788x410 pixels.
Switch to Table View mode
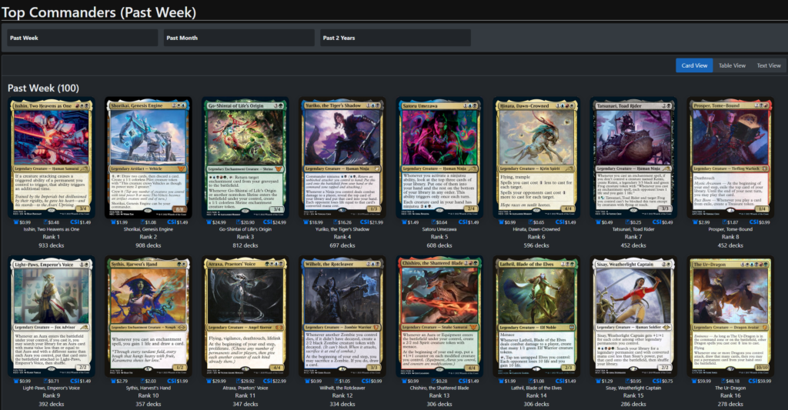(732, 65)
